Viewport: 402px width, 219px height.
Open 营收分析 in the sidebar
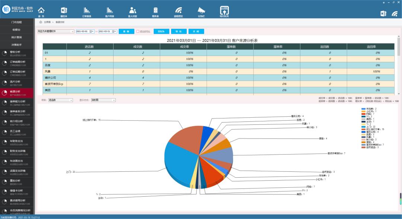tap(17, 53)
